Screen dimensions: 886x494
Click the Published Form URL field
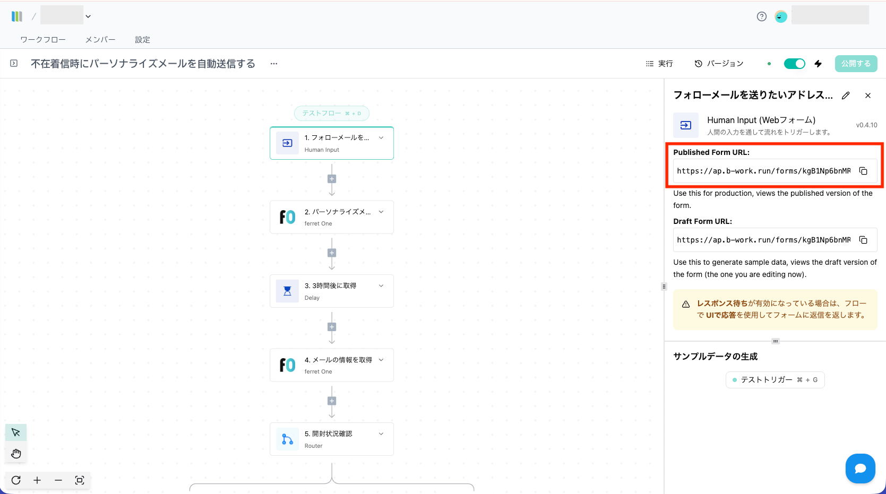[763, 171]
